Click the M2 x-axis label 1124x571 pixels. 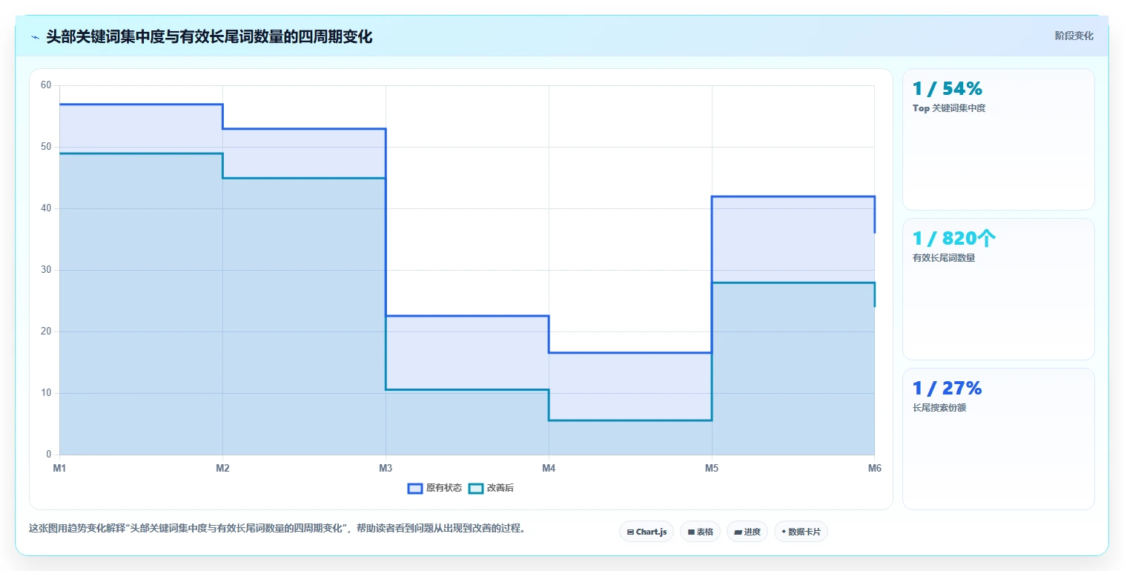(222, 468)
